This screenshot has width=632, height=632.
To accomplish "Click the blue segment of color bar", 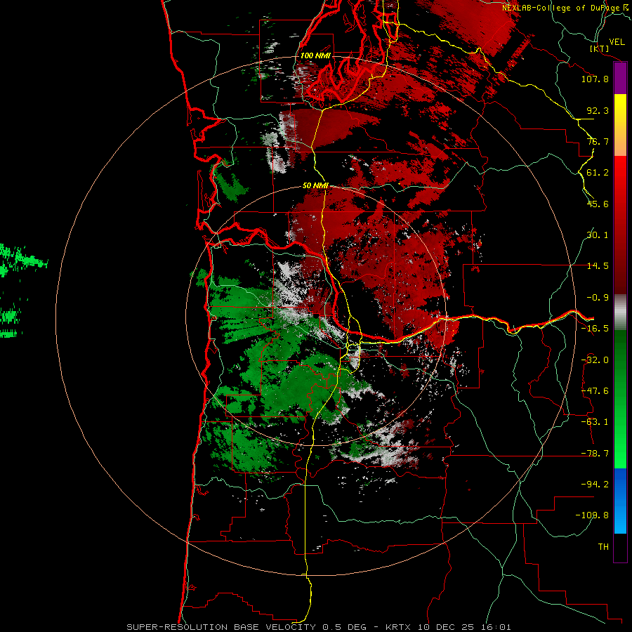I will pos(620,501).
